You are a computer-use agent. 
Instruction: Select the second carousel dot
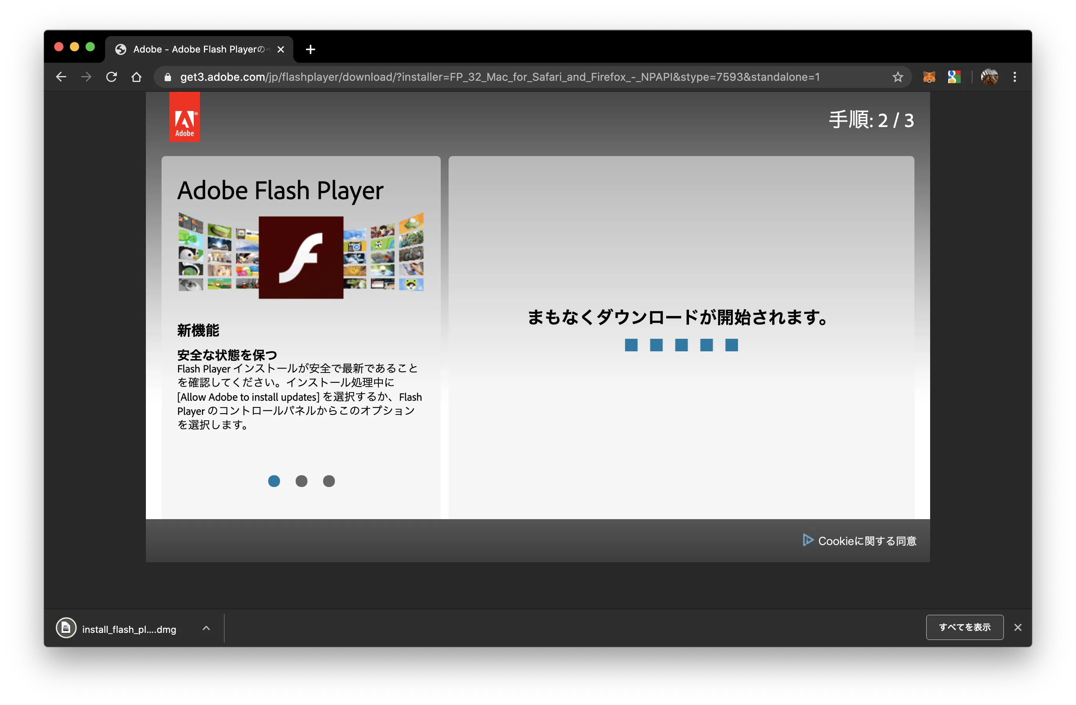click(x=302, y=481)
